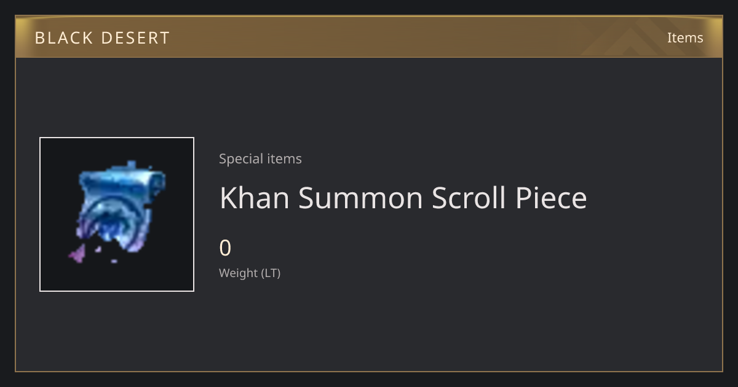Click the purple torn fragment of the scroll
738x387 pixels.
click(x=77, y=252)
